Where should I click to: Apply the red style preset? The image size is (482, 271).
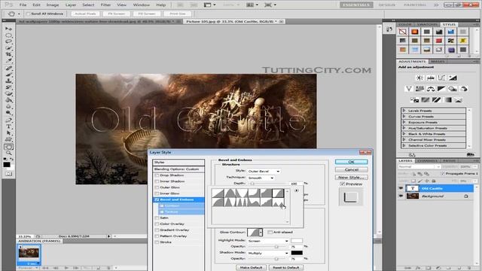439,41
